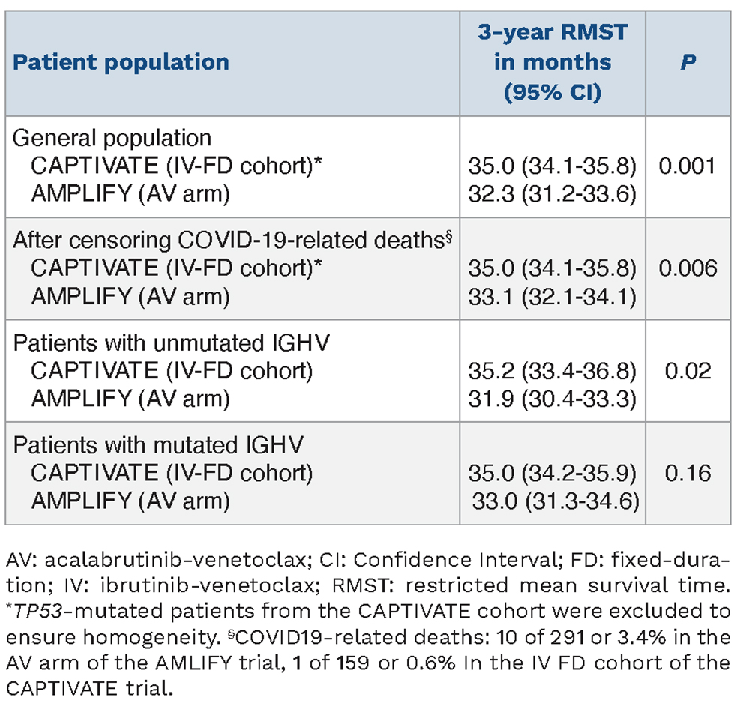This screenshot has width=740, height=706.
Task: Select the "General population" row label
Action: pyautogui.click(x=112, y=139)
